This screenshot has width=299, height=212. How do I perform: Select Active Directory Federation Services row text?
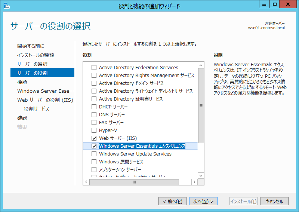click(x=138, y=68)
